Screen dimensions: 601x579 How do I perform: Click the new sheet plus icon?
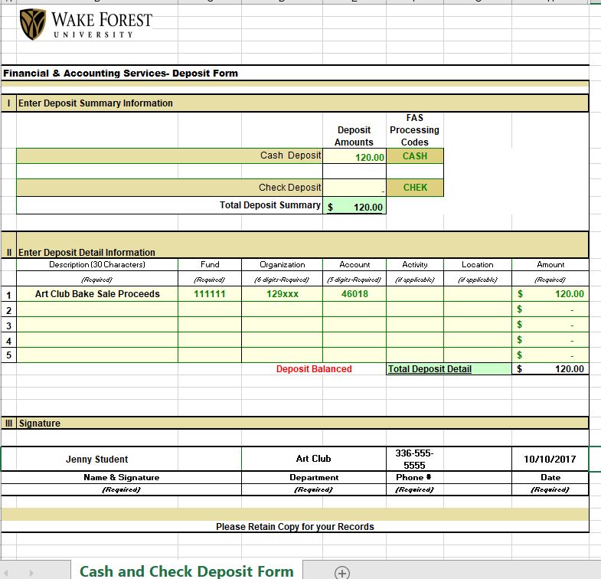[342, 572]
